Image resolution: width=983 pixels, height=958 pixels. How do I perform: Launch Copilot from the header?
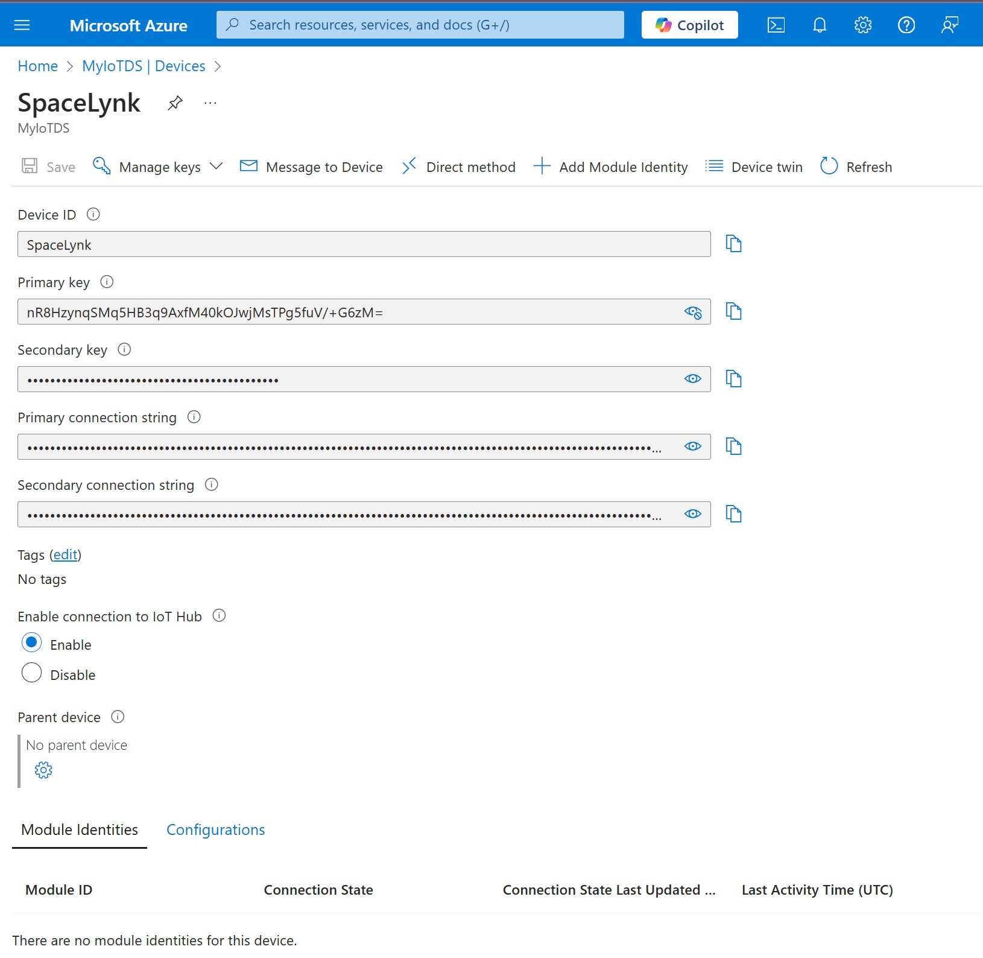tap(690, 25)
